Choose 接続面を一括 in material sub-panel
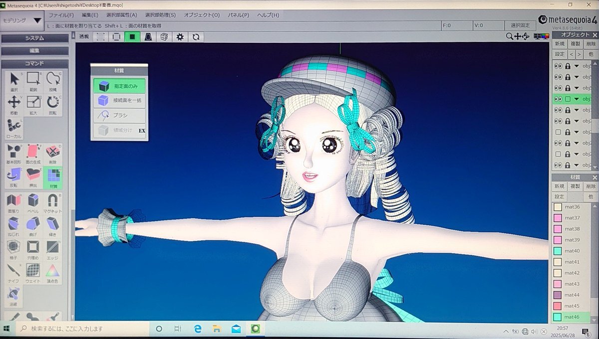599x339 pixels. (119, 101)
